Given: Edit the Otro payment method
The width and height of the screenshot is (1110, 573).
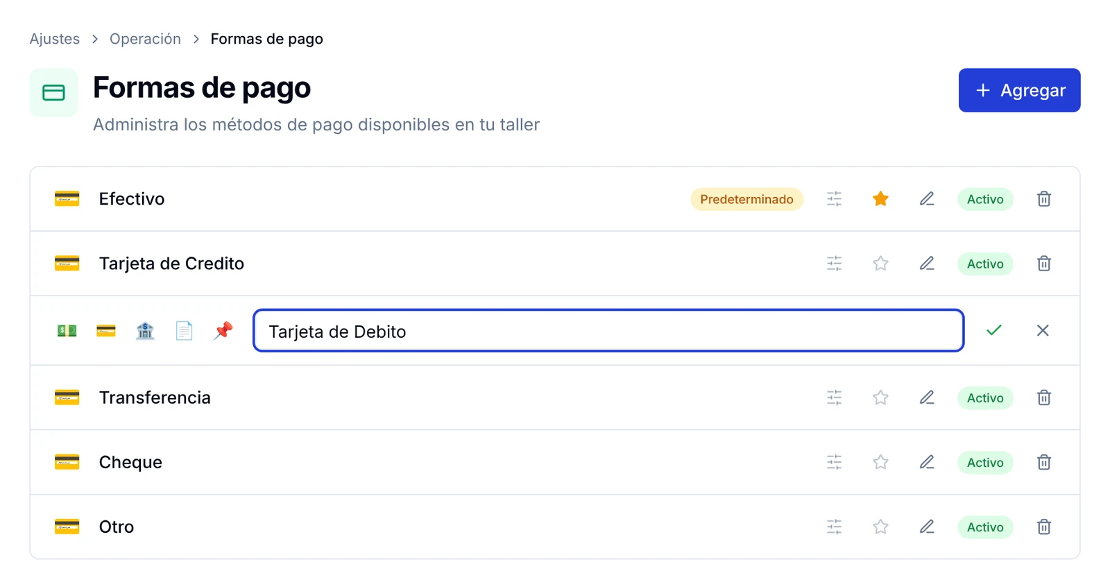Looking at the screenshot, I should click(x=927, y=527).
